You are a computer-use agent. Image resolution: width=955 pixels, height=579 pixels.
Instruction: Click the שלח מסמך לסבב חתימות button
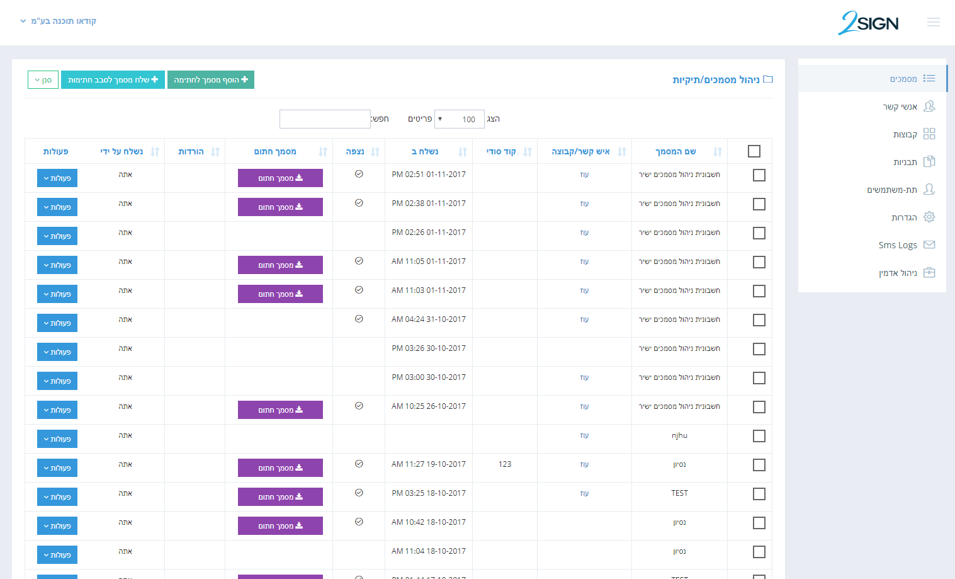coord(113,80)
